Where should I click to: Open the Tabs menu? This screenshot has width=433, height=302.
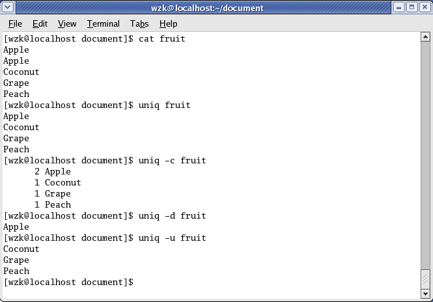139,23
